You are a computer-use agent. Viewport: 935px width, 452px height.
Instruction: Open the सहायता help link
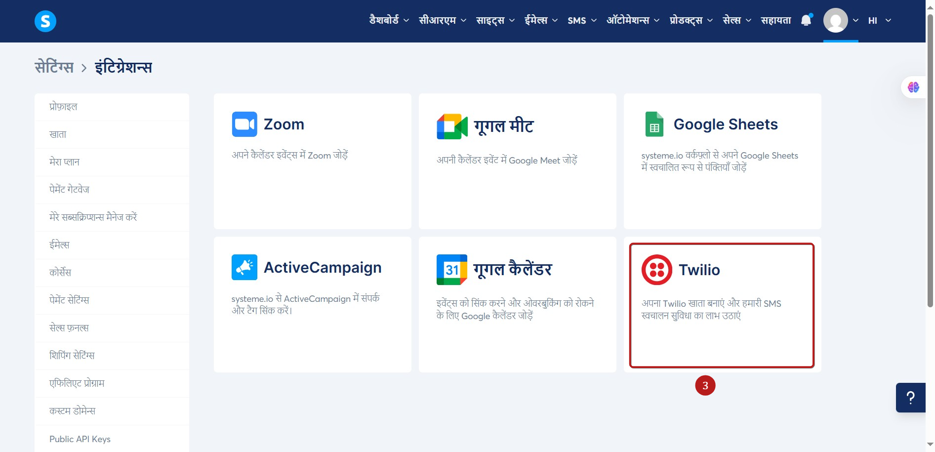point(776,20)
